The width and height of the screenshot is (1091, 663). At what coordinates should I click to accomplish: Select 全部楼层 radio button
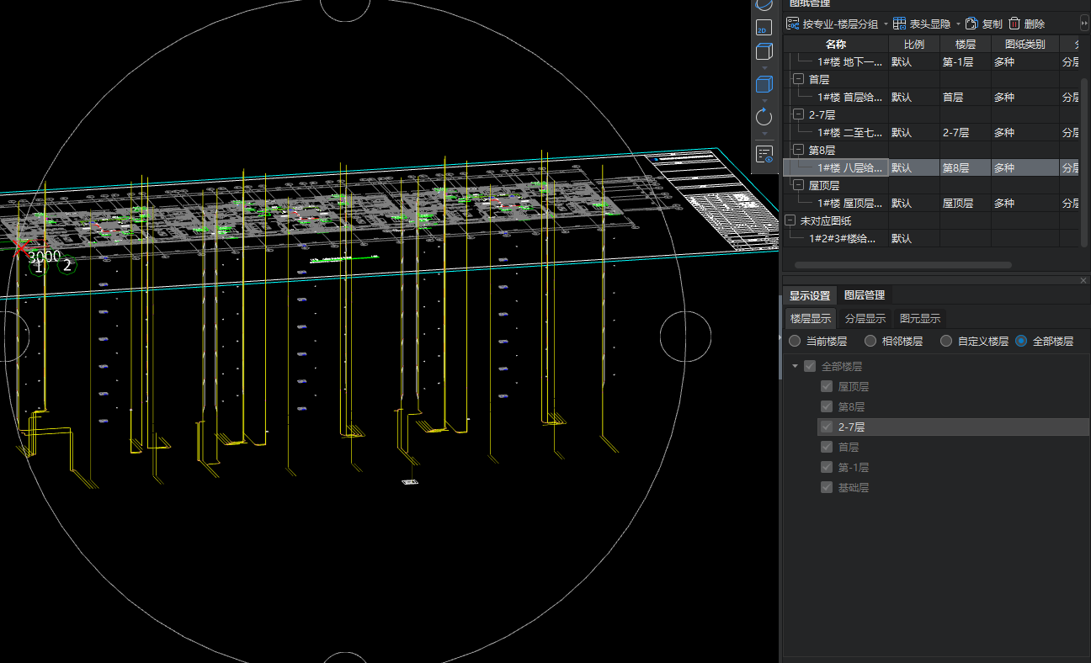(x=1021, y=341)
